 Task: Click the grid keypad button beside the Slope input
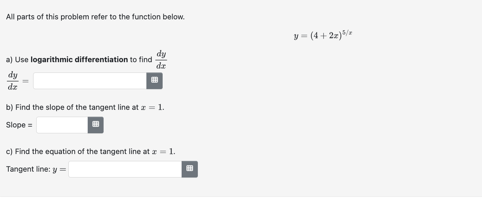point(95,125)
